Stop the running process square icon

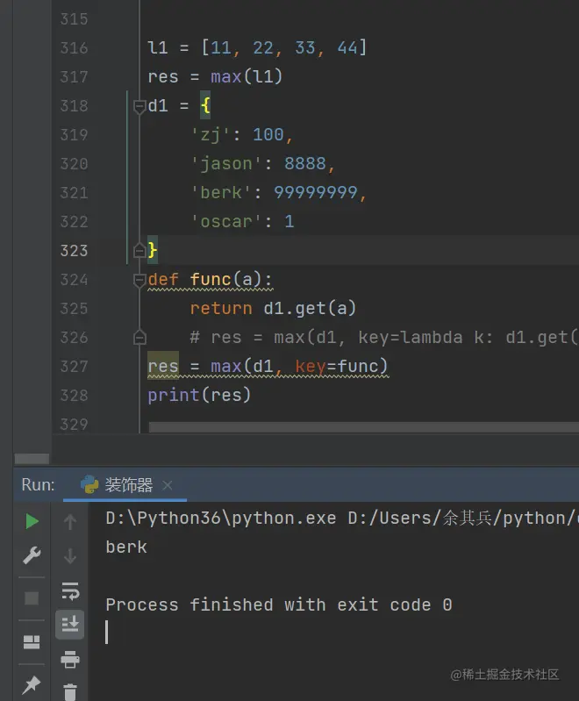tap(32, 598)
